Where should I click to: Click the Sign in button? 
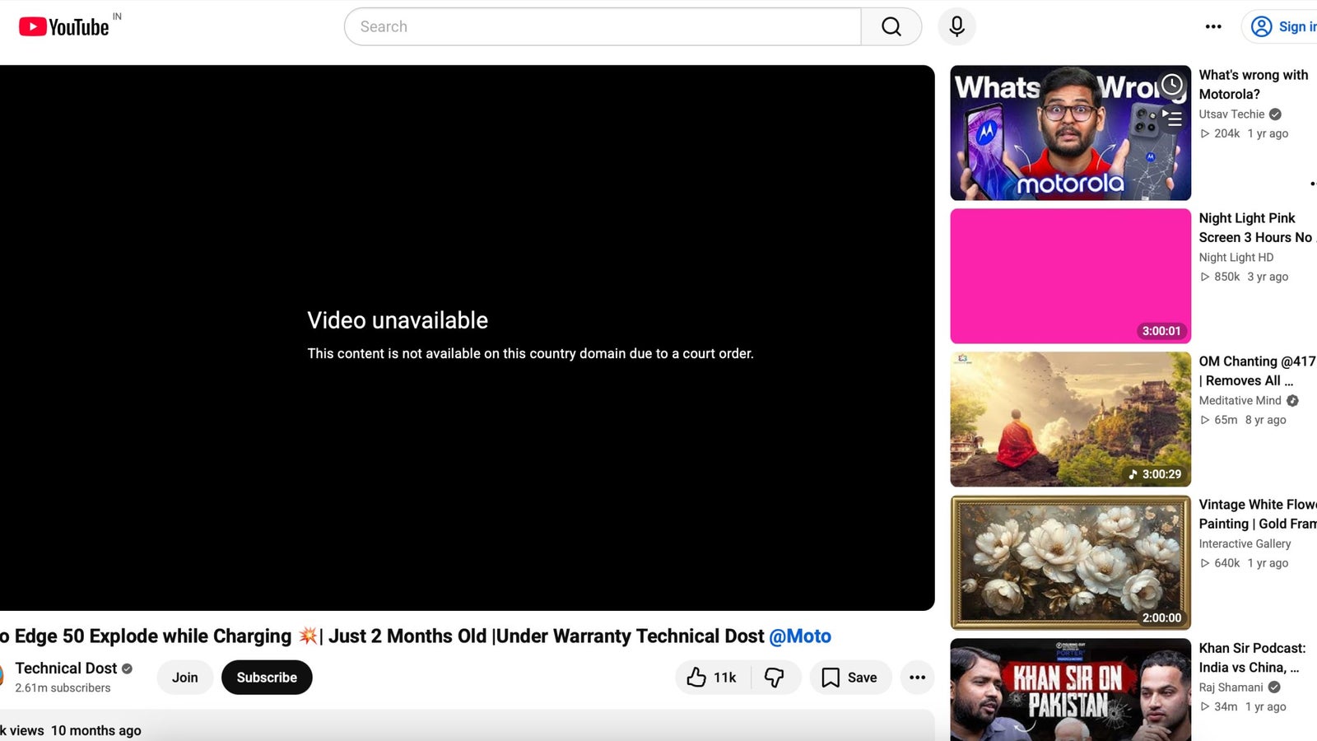(x=1281, y=26)
